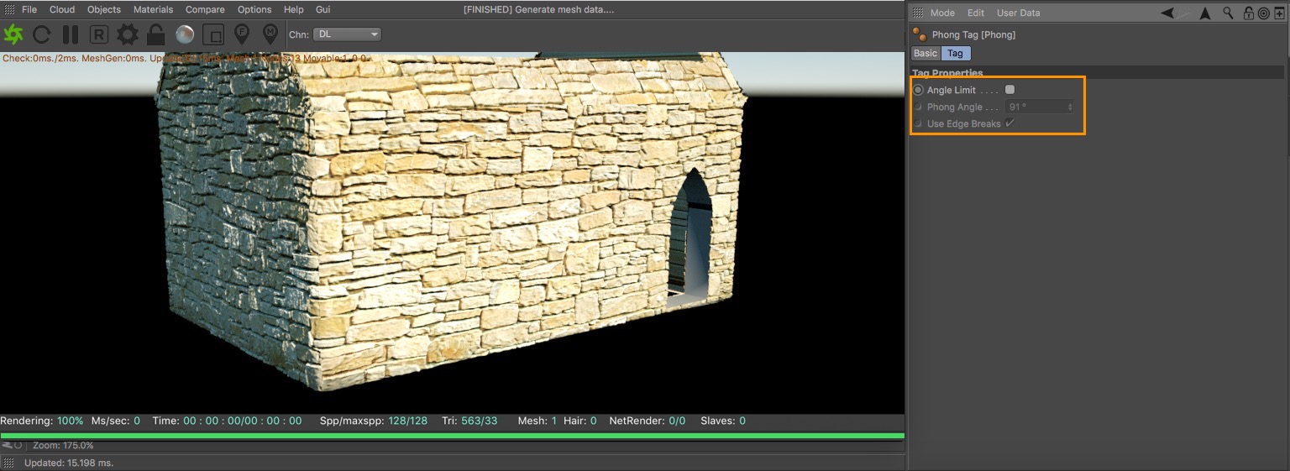The width and height of the screenshot is (1290, 471).
Task: Toggle the Use Edge Breaks checkmark
Action: (x=1010, y=123)
